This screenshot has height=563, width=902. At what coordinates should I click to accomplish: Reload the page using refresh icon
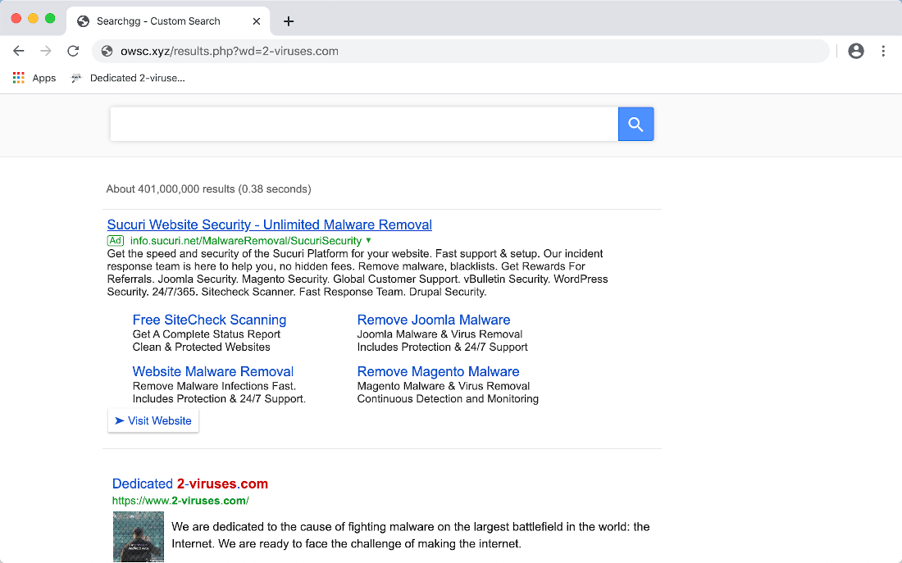(x=73, y=51)
